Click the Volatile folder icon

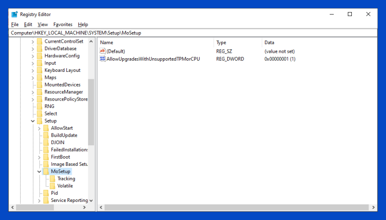click(52, 186)
